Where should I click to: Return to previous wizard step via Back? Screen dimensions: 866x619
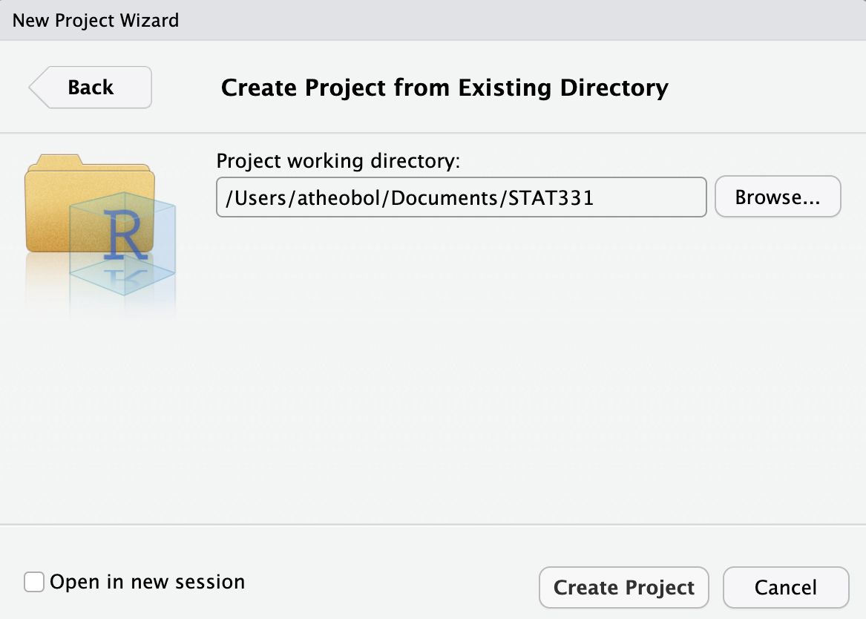click(89, 87)
